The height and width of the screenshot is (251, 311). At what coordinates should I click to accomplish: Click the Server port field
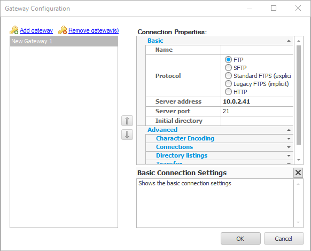257,111
